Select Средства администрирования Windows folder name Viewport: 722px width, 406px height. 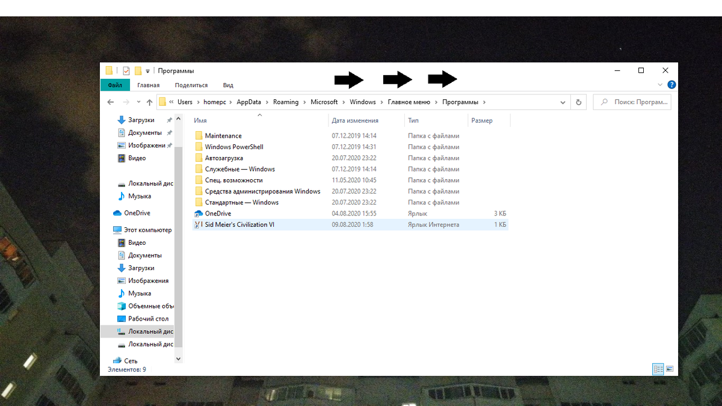click(262, 191)
